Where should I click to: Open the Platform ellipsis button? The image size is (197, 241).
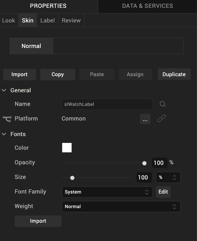click(145, 119)
